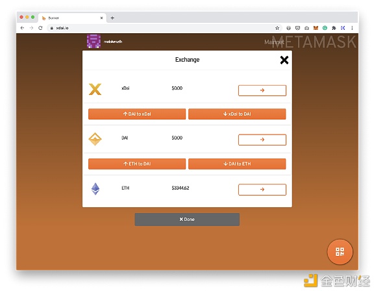The width and height of the screenshot is (374, 291).
Task: Click the DAI token name label
Action: click(125, 138)
